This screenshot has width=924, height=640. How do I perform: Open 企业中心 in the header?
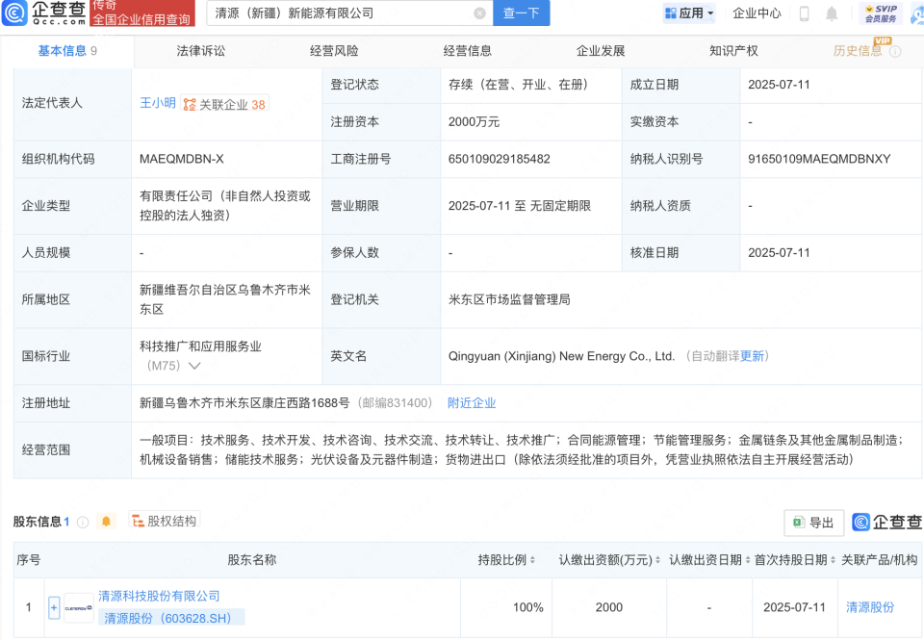[x=757, y=13]
